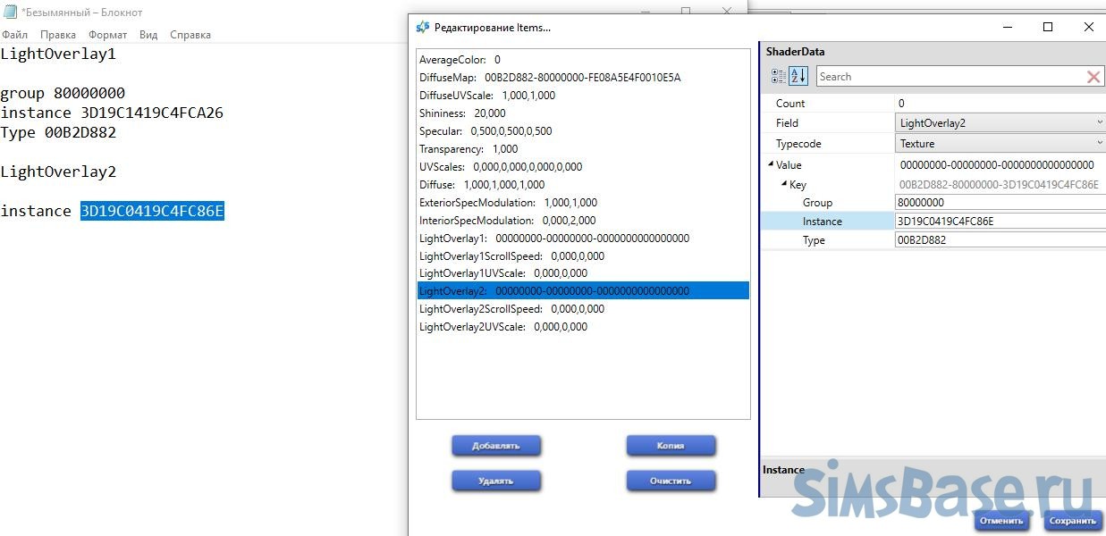Open the Field dropdown showing LightOverlay2
This screenshot has width=1106, height=536.
1099,123
